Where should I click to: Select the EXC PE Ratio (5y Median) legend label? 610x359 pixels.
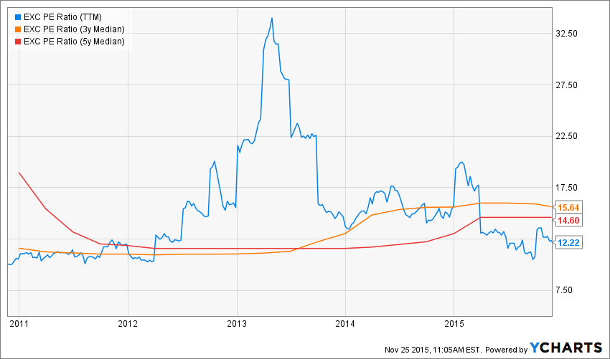pos(74,42)
